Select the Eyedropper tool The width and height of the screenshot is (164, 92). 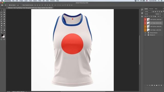pos(1,17)
